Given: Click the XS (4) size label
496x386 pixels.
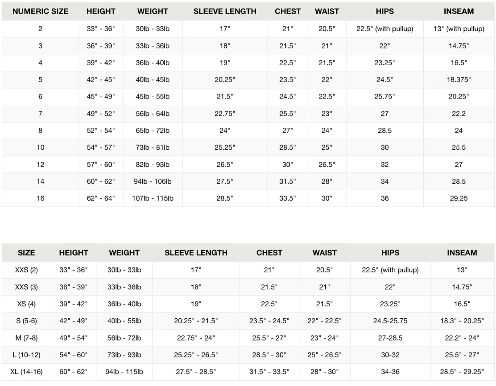Looking at the screenshot, I should pyautogui.click(x=26, y=304).
